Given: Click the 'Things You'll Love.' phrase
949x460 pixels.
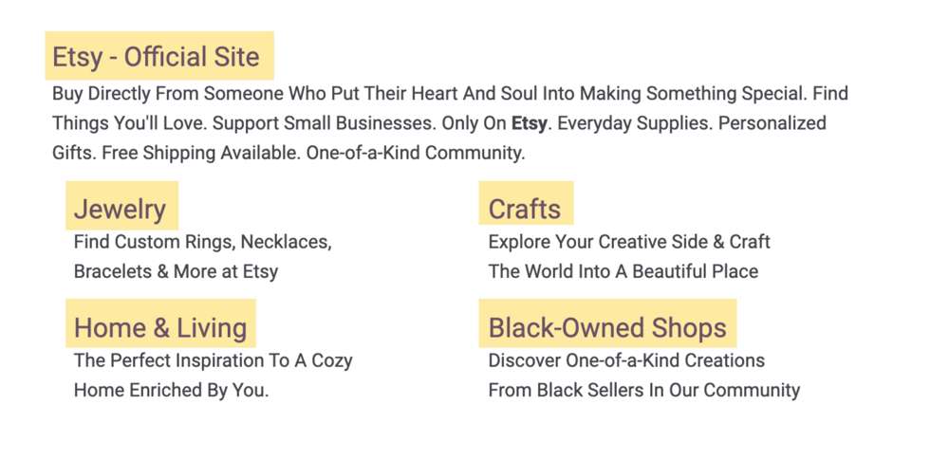Looking at the screenshot, I should tap(130, 123).
